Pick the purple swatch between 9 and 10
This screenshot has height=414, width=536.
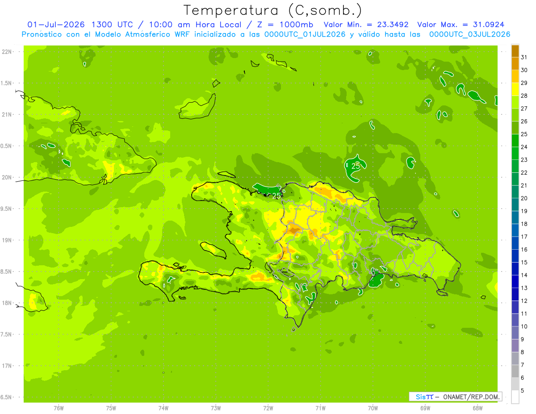[x=515, y=333]
